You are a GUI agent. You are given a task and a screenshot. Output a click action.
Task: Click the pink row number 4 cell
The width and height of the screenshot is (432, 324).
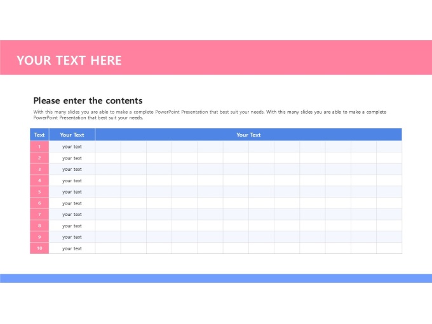(39, 180)
